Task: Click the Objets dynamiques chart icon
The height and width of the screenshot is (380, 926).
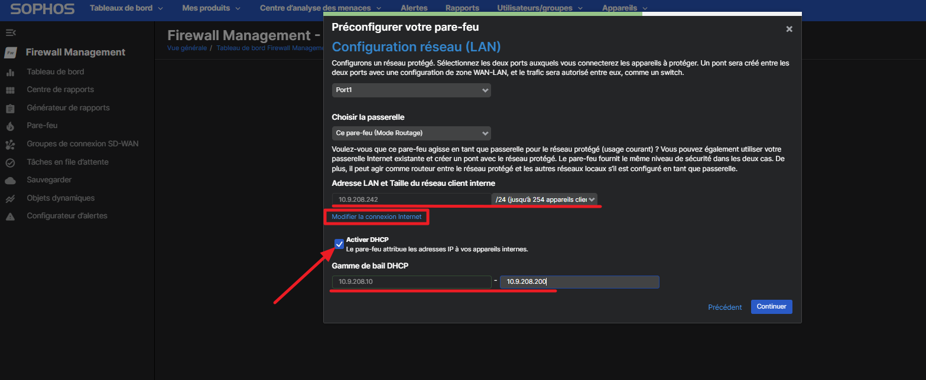Action: coord(10,198)
